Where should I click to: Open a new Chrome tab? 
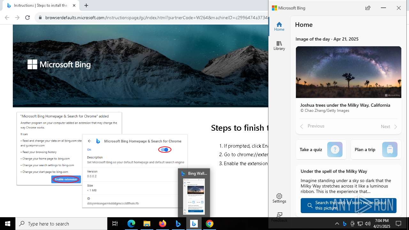(86, 5)
